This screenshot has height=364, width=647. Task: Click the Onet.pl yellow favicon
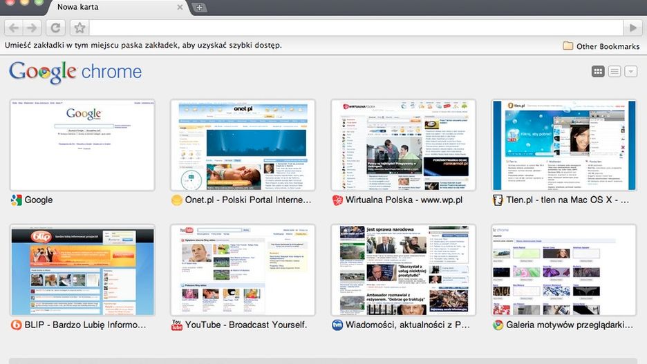(x=176, y=200)
